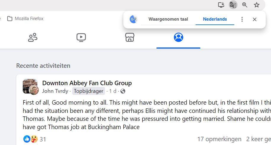
Task: Open the Mozilla Firefox bookmarks folder
Action: click(x=25, y=19)
